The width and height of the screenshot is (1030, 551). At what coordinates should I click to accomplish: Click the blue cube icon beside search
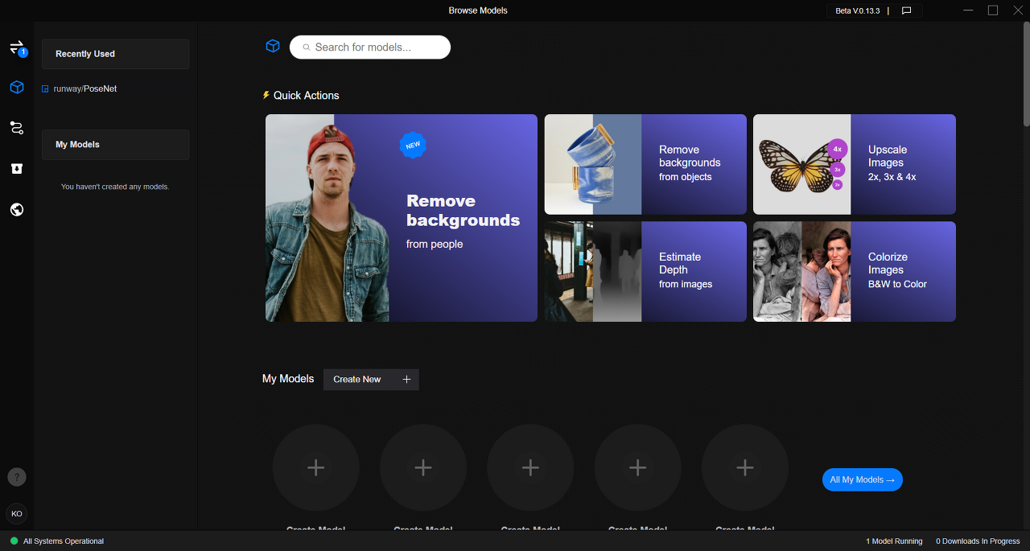coord(273,47)
